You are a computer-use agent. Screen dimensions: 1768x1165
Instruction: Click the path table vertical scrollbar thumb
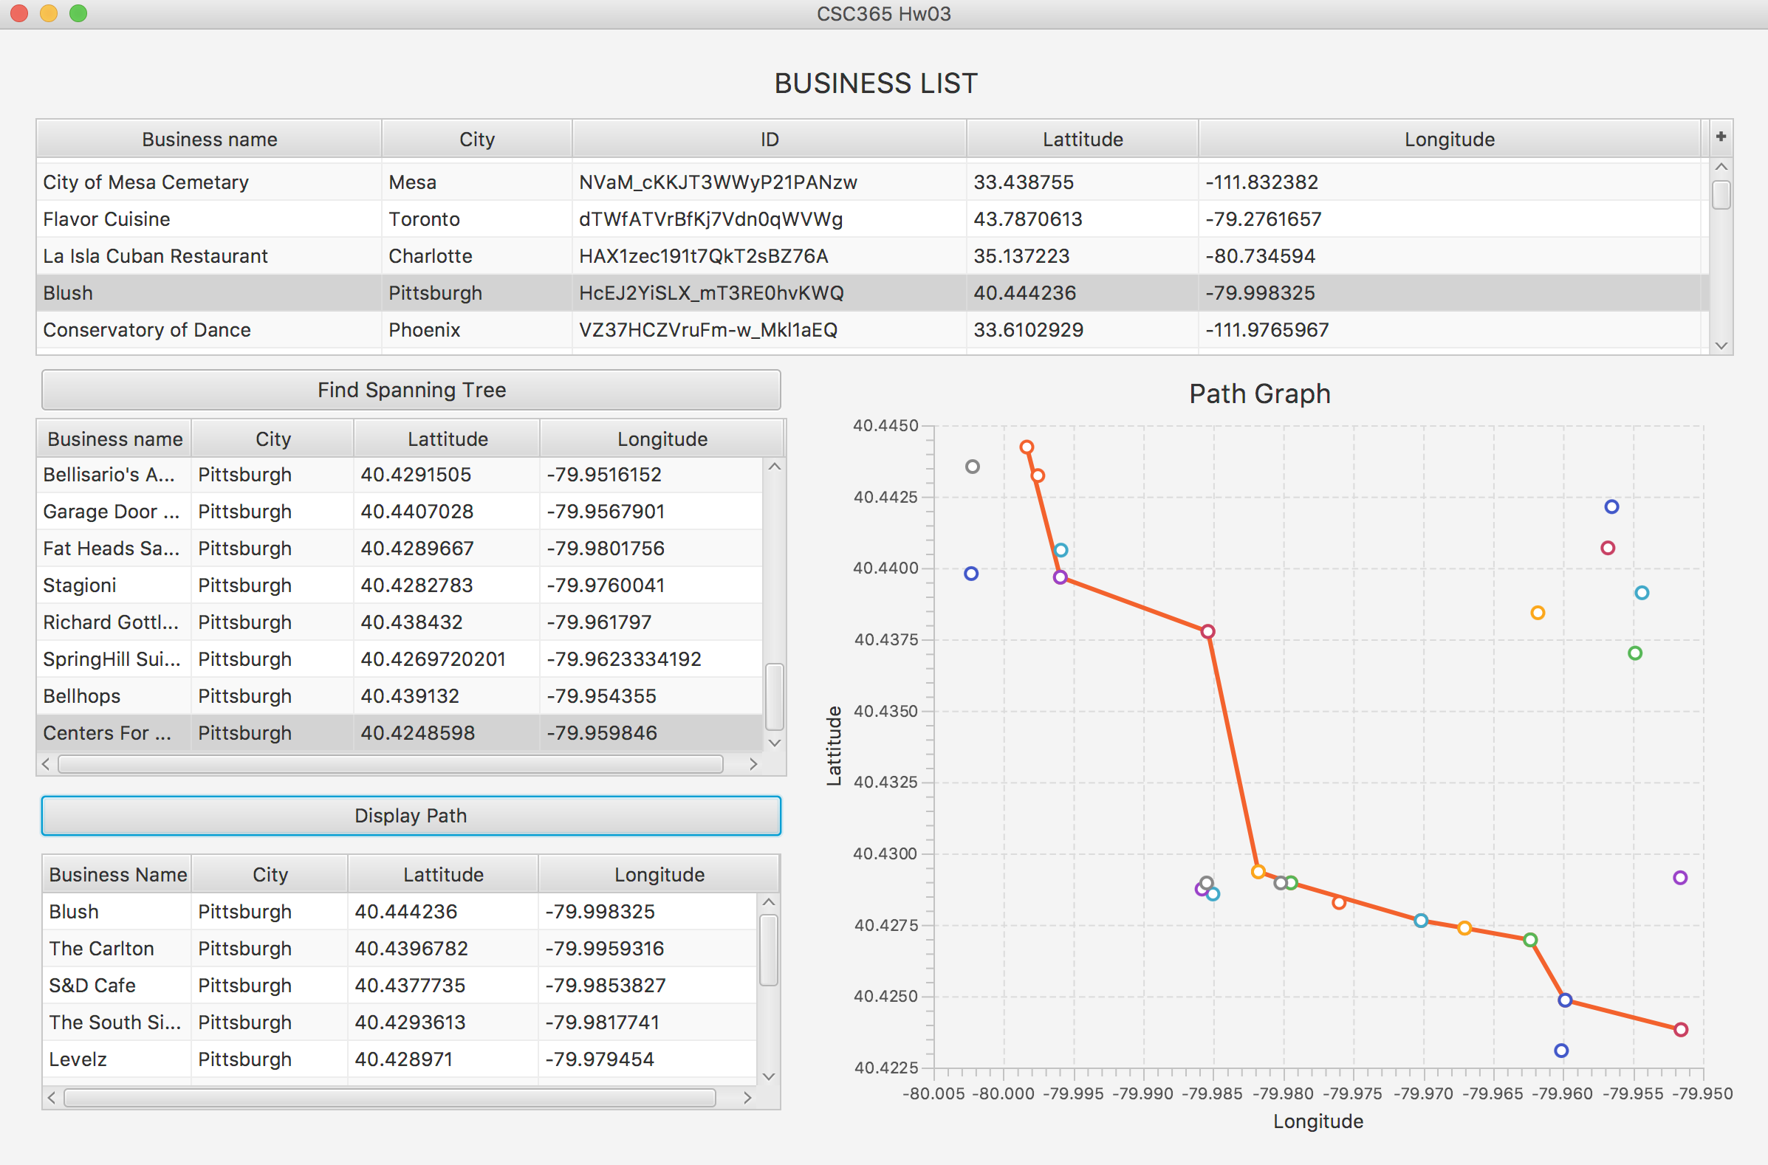tap(770, 950)
